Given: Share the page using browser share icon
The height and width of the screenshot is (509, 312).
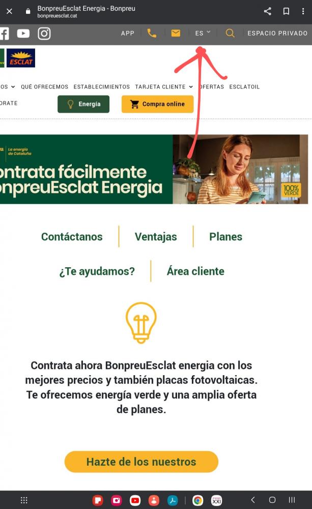Looking at the screenshot, I should (268, 11).
